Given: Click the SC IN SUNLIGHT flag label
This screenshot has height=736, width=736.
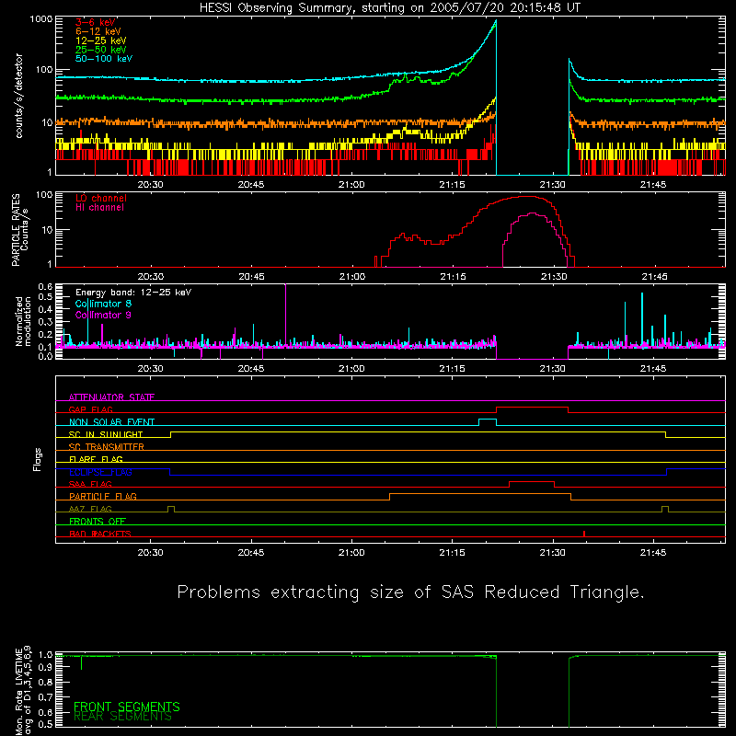Looking at the screenshot, I should pyautogui.click(x=106, y=434).
